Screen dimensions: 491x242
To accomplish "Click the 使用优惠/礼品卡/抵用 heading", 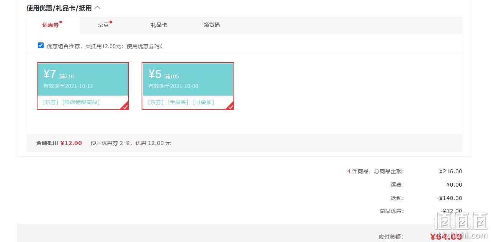I will [59, 8].
